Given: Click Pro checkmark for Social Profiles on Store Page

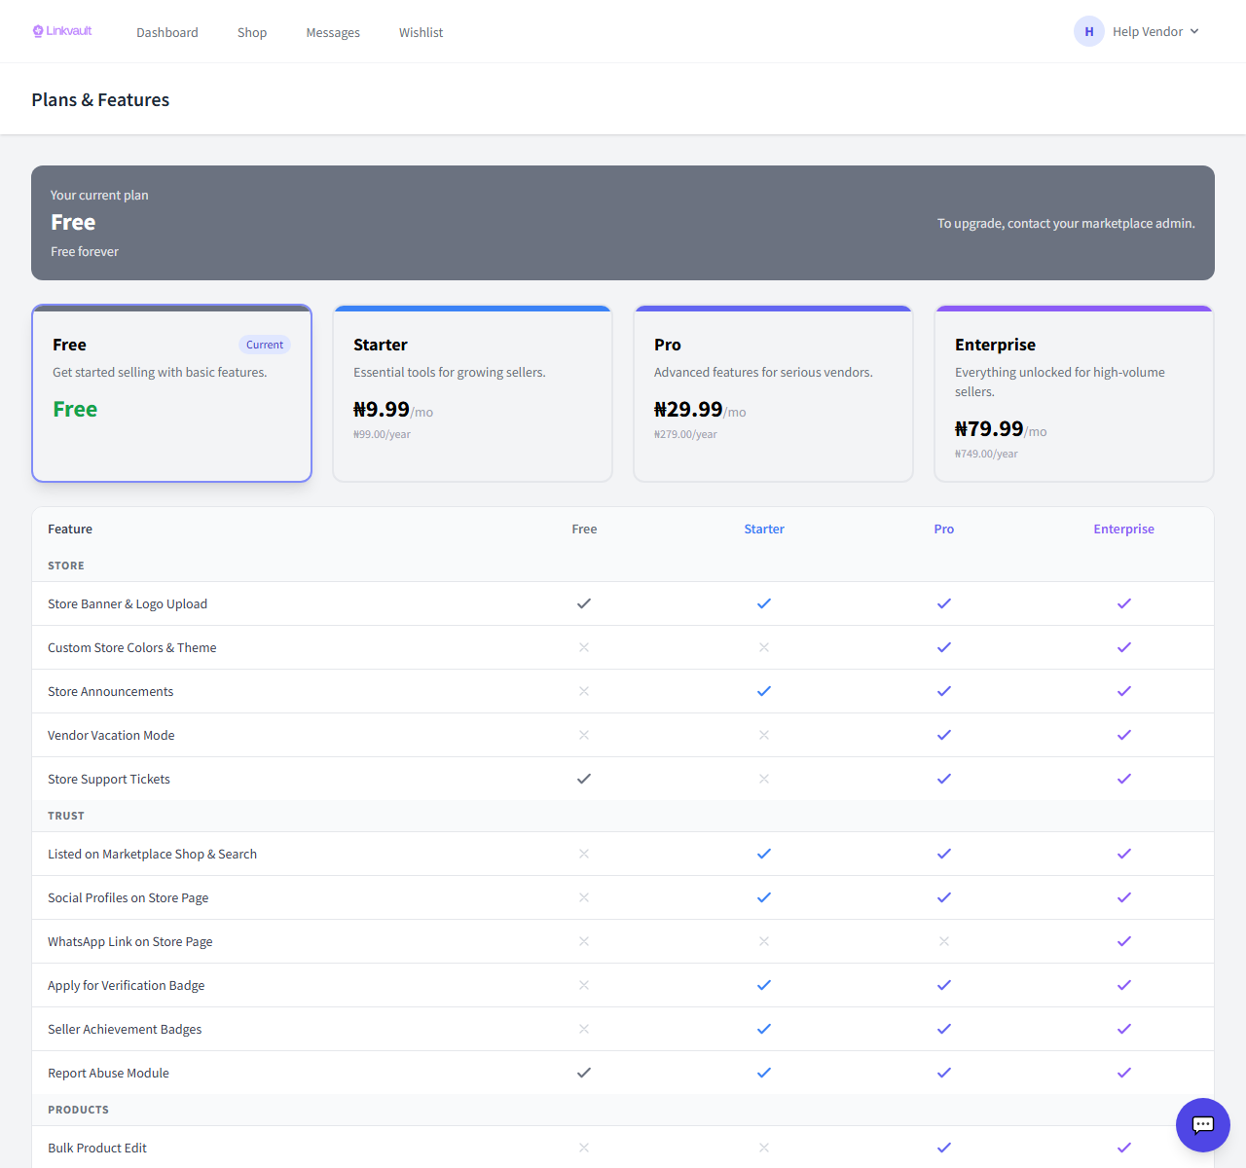Looking at the screenshot, I should coord(944,897).
